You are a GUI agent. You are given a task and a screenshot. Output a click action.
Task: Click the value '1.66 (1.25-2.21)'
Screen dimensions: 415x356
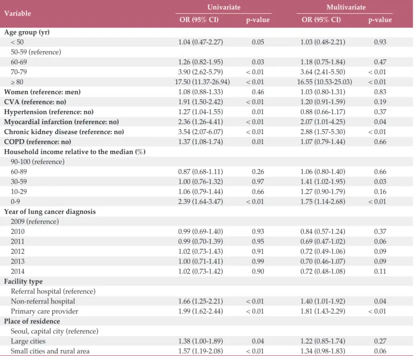tap(201, 302)
